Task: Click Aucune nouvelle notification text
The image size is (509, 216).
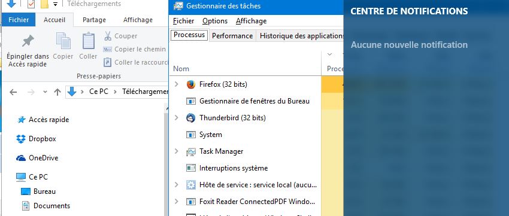Action: [x=409, y=45]
